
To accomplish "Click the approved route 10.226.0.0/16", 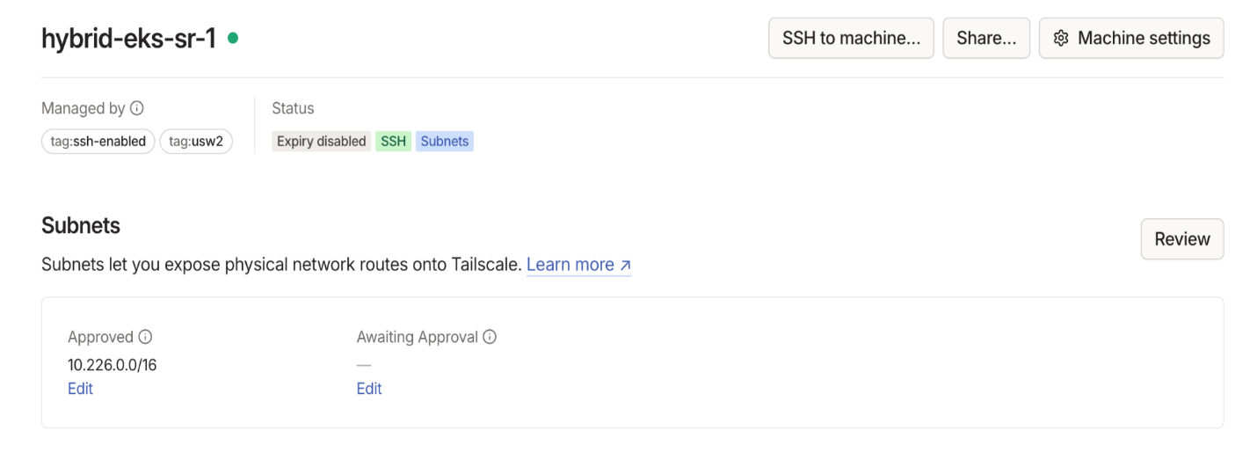I will point(112,364).
